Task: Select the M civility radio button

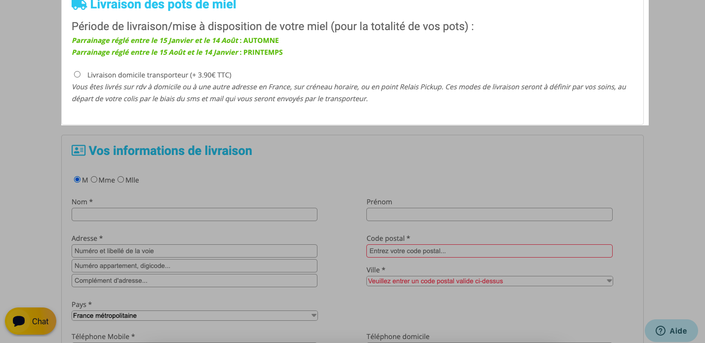Action: 77,180
